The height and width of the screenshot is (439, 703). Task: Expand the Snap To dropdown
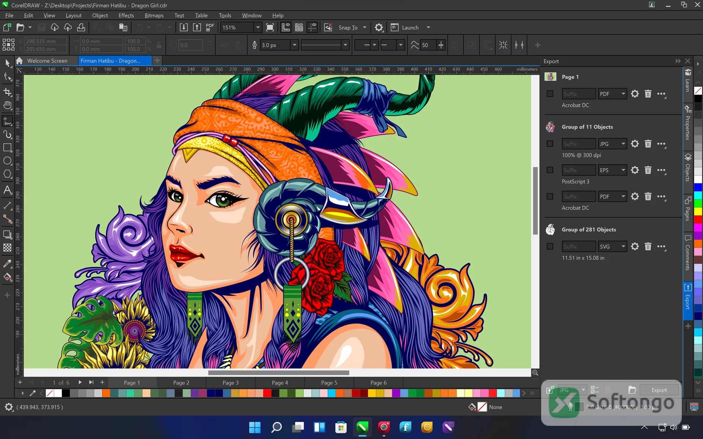(x=365, y=27)
